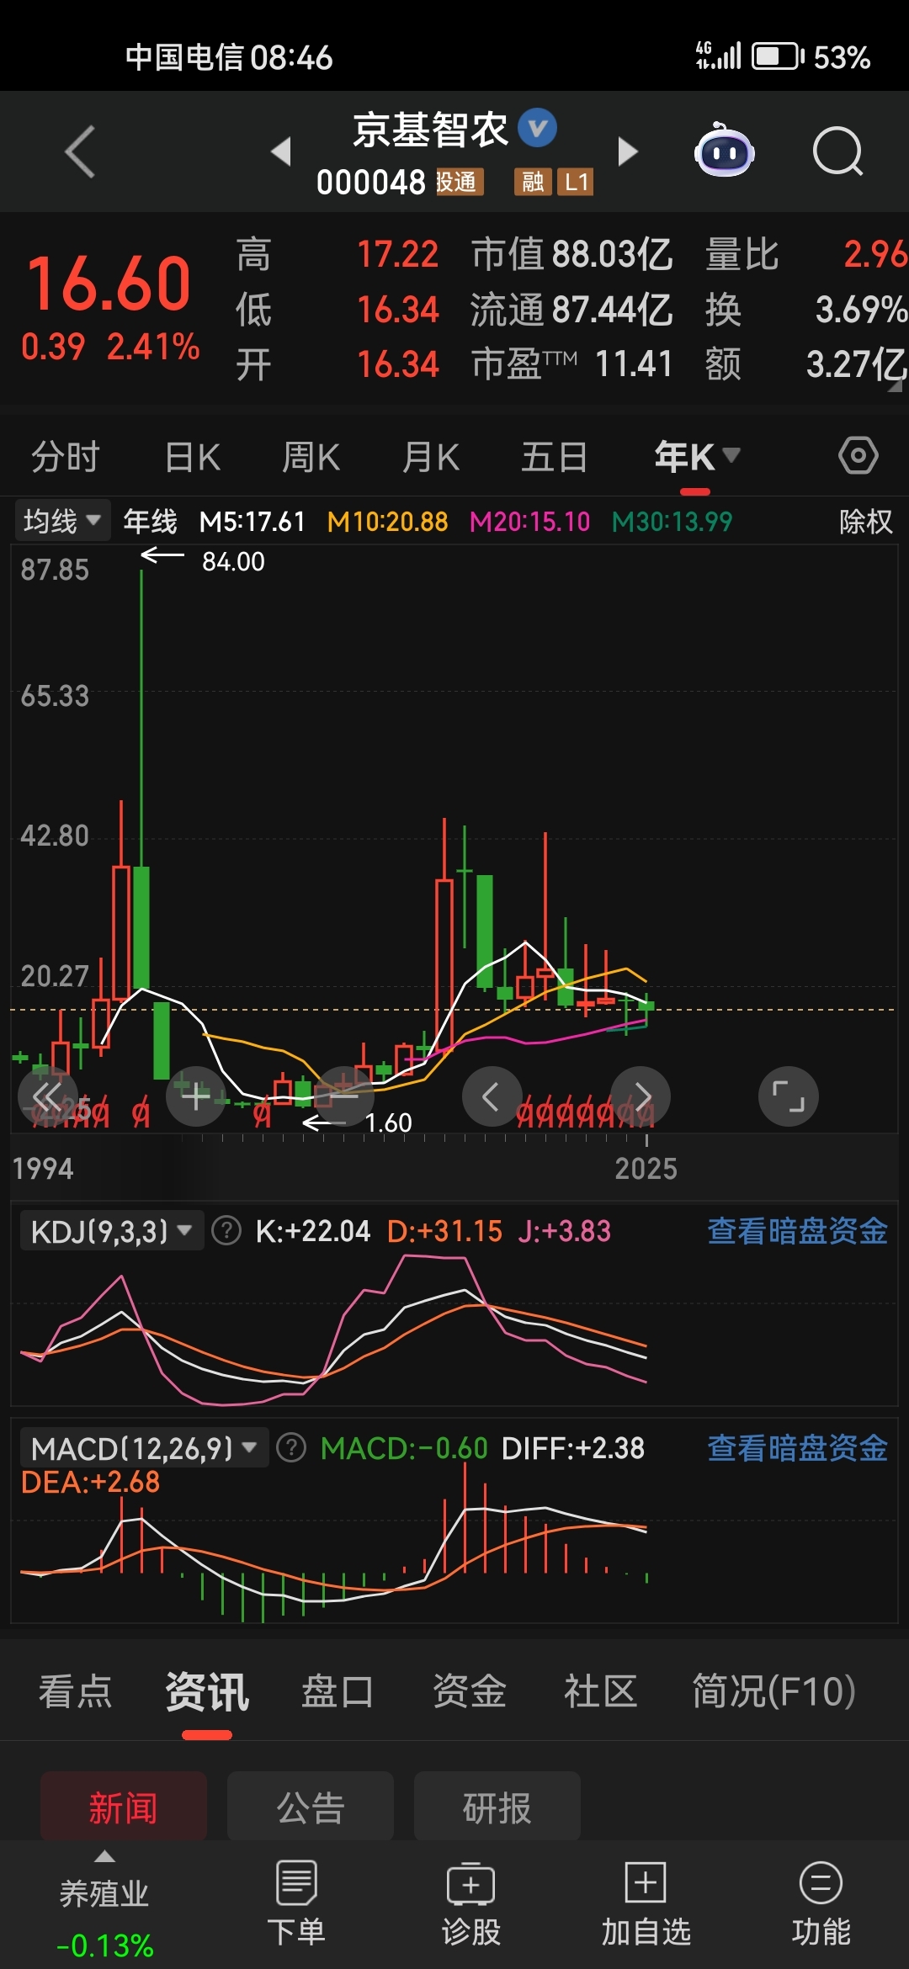Tap M30:13.99 moving average value
The image size is (909, 1969).
(x=672, y=522)
